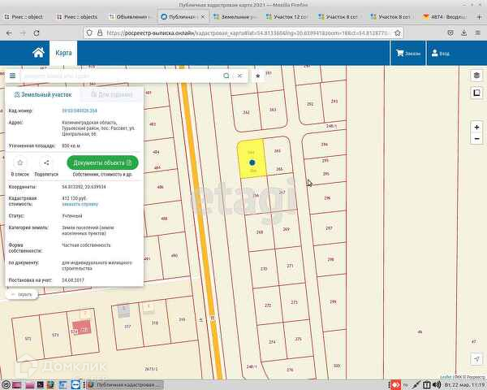
Task: Click the Поделиться share icon
Action: [x=46, y=163]
